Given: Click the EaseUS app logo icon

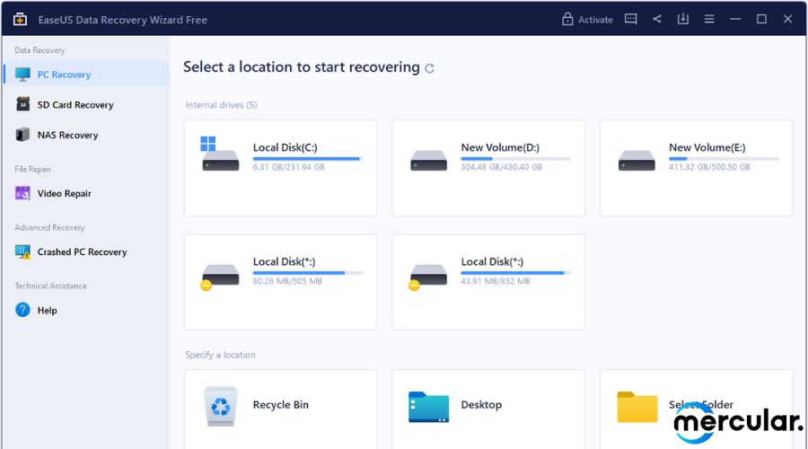Looking at the screenshot, I should point(20,20).
